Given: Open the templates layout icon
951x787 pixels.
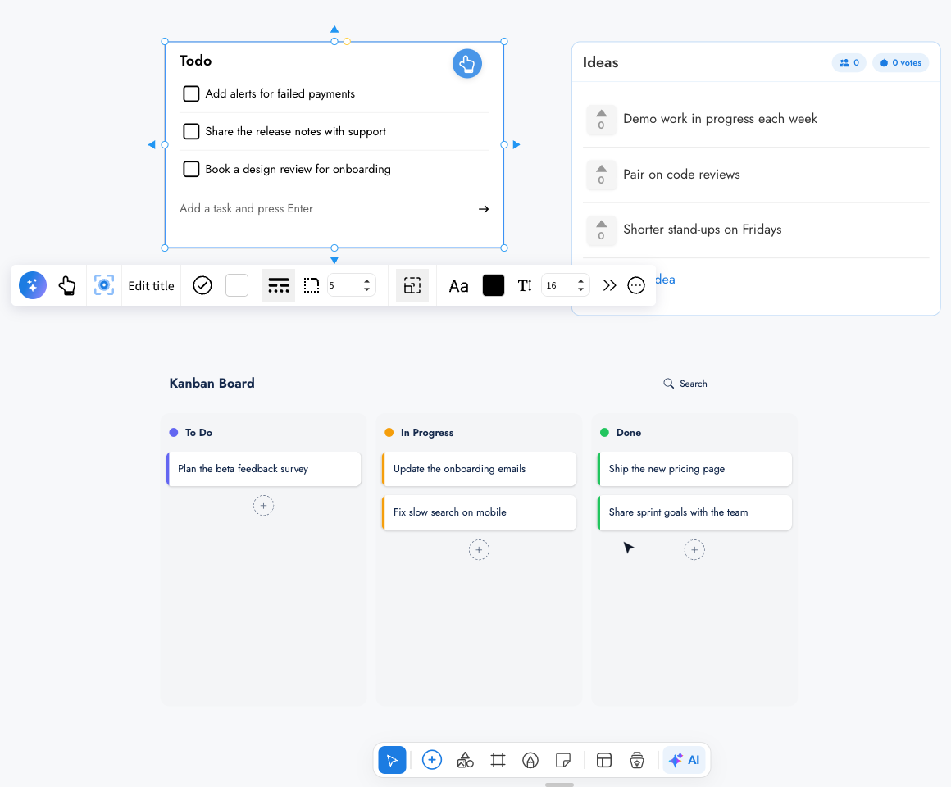Looking at the screenshot, I should (x=604, y=760).
